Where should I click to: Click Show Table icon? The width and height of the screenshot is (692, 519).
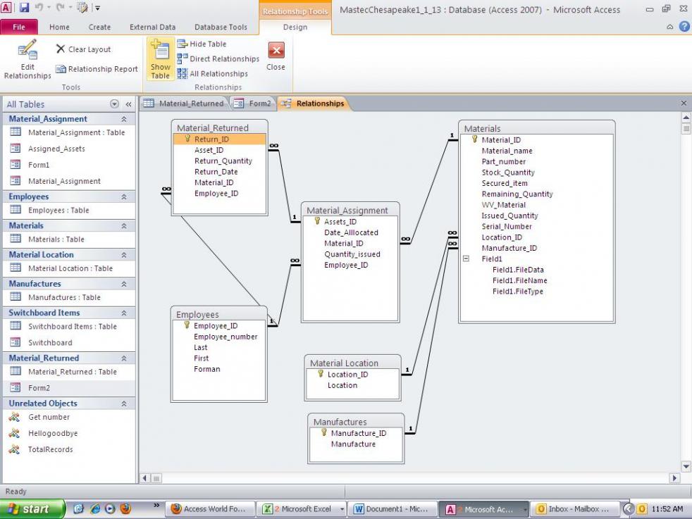[x=160, y=60]
